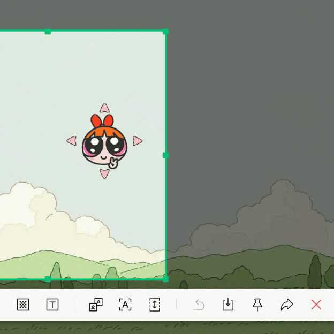
Task: Click the pink right arrow beside character
Action: [138, 141]
